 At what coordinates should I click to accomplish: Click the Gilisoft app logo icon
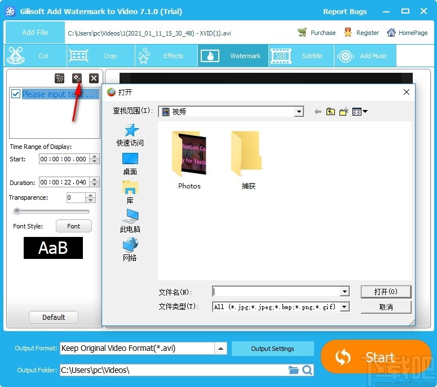click(x=10, y=11)
